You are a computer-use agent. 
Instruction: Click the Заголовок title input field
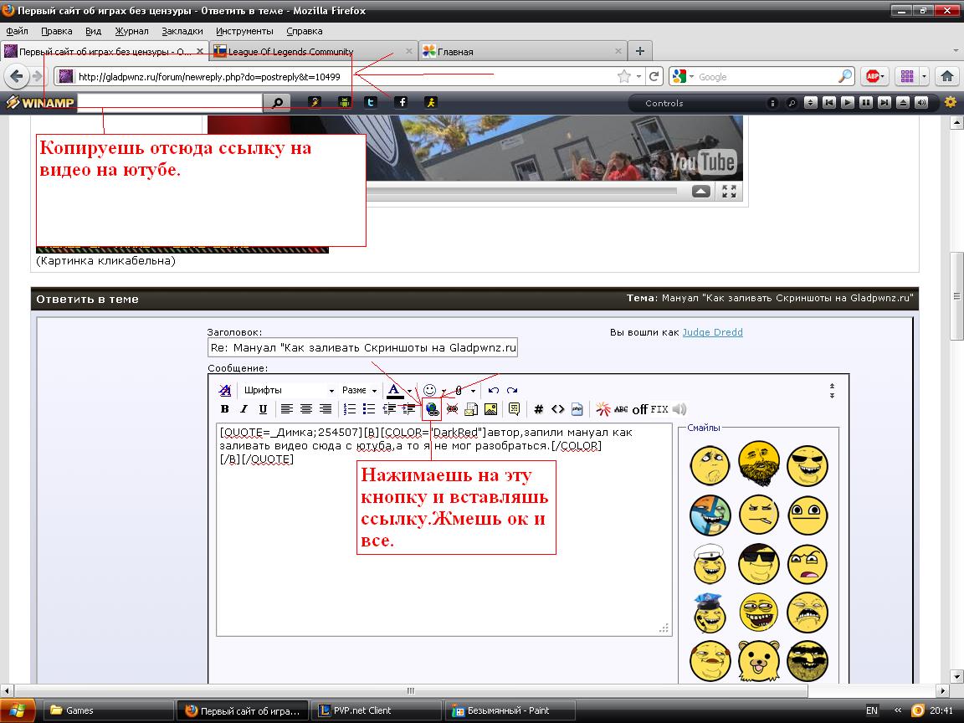[362, 347]
